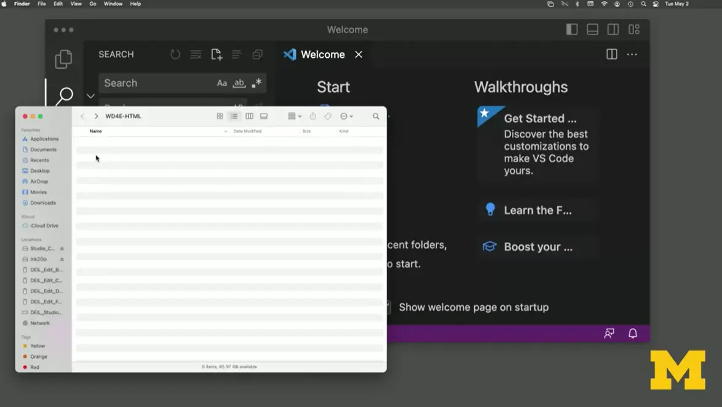Screen dimensions: 722x407
Task: Refresh the search results
Action: [x=175, y=54]
